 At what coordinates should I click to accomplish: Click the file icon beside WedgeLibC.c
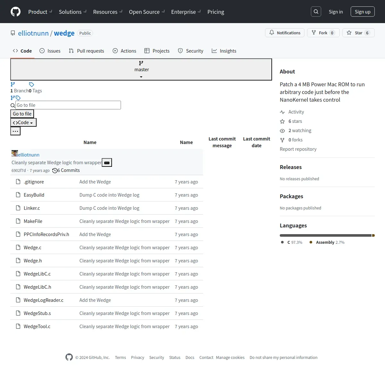[18, 274]
